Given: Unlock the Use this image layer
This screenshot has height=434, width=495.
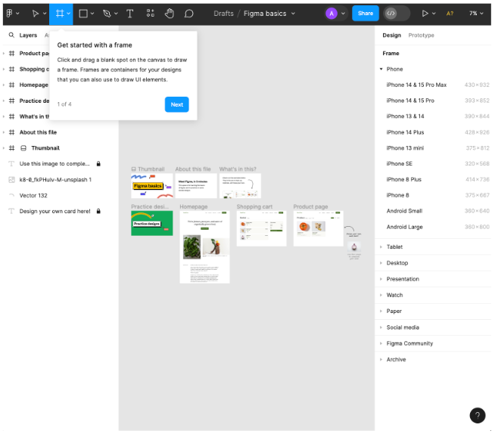Looking at the screenshot, I should 98,164.
